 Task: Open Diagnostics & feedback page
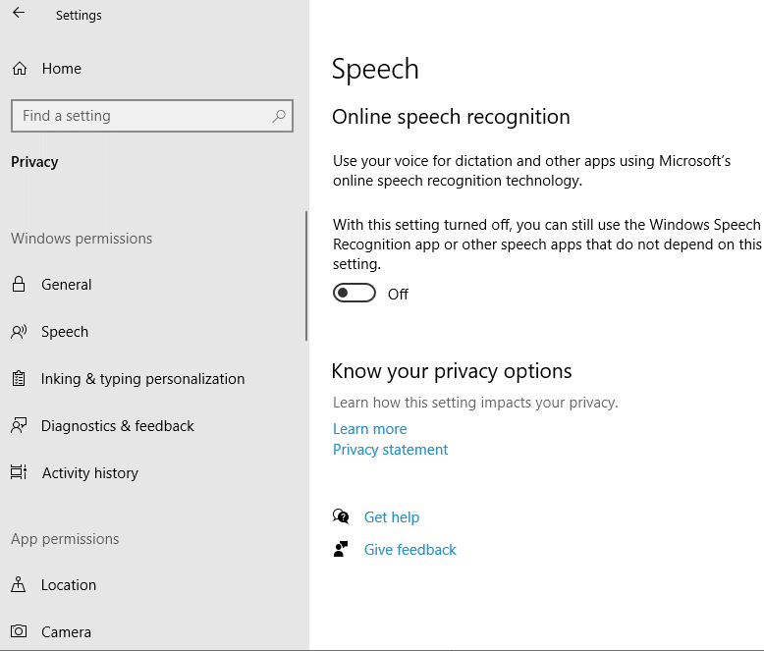pos(118,426)
